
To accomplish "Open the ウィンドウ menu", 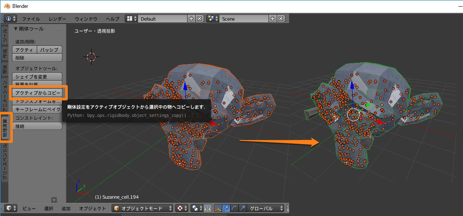I will (x=86, y=19).
